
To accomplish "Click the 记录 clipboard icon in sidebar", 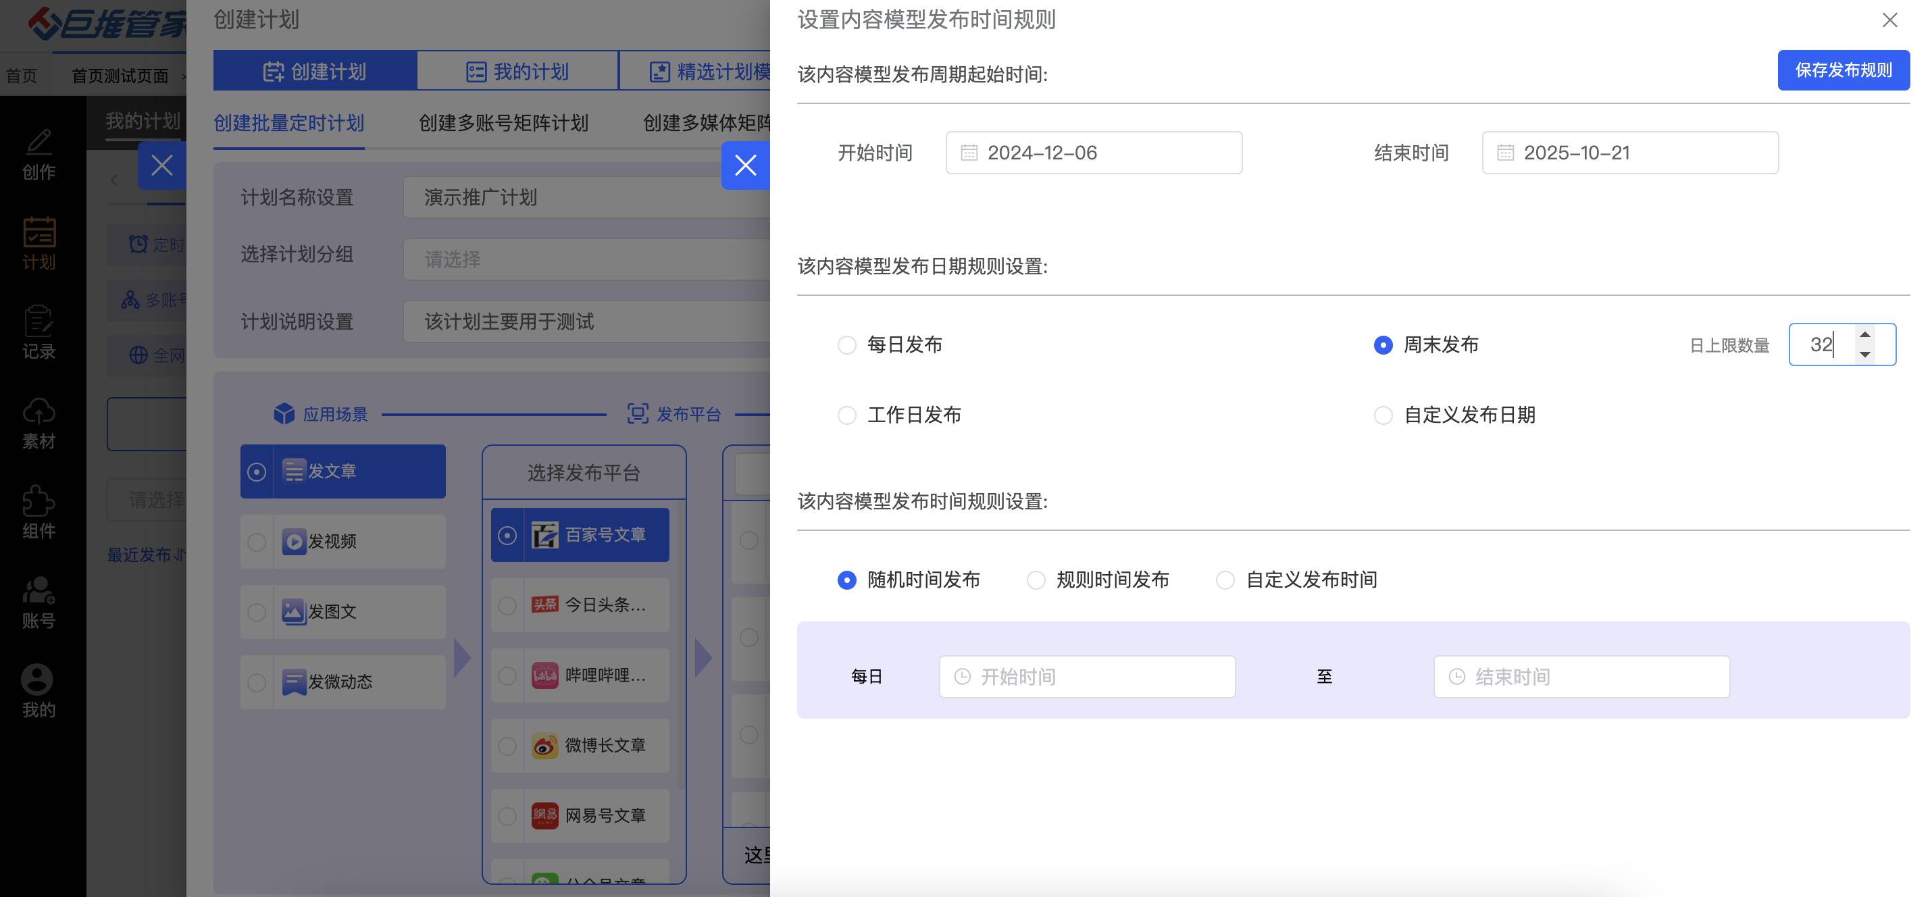I will [x=39, y=322].
